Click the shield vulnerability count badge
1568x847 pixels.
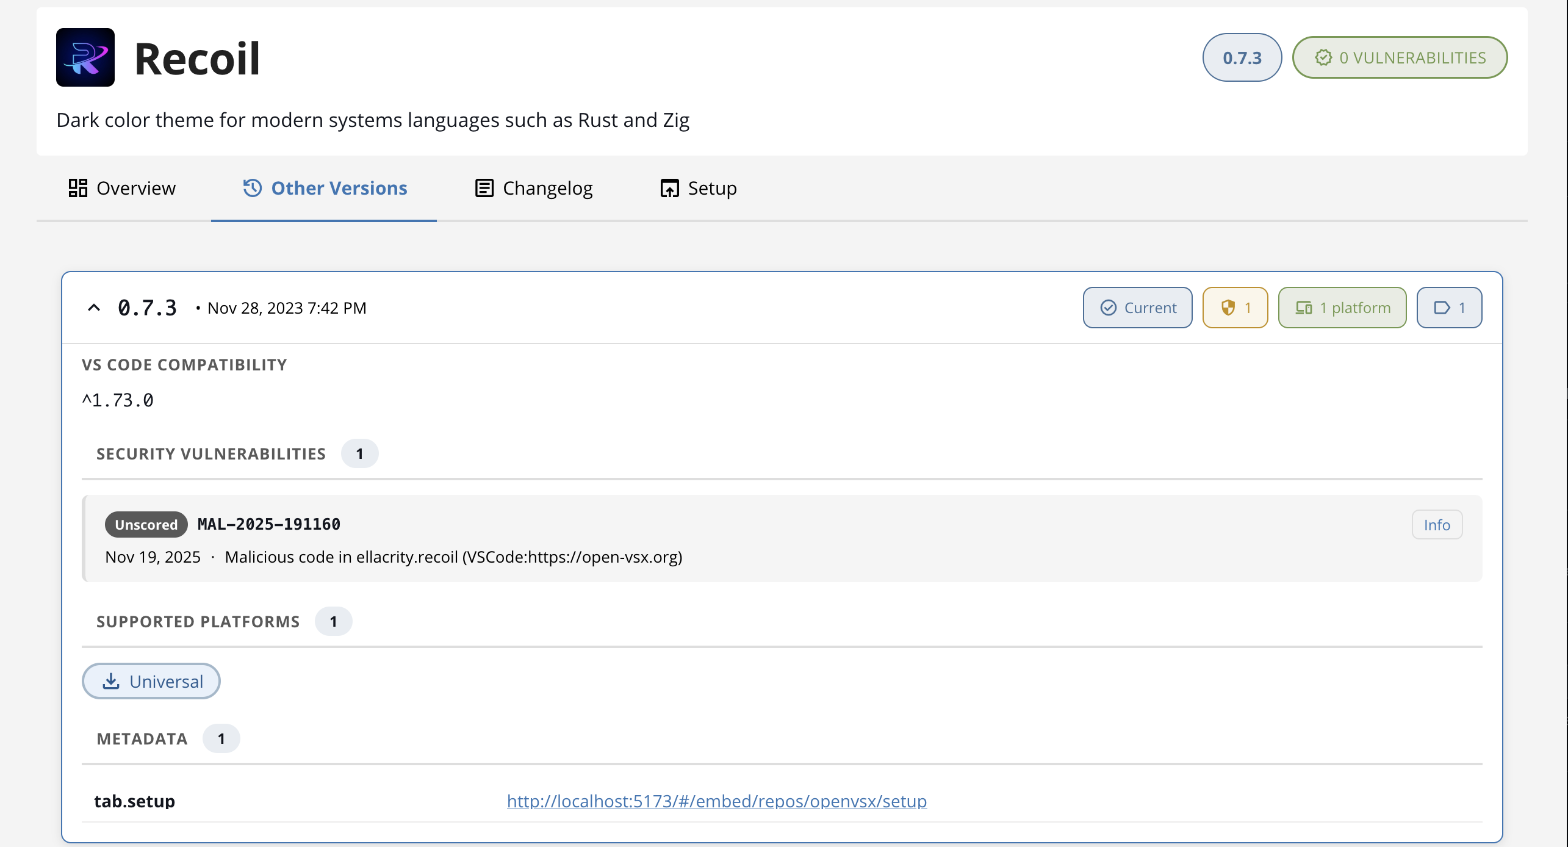pyautogui.click(x=1235, y=308)
